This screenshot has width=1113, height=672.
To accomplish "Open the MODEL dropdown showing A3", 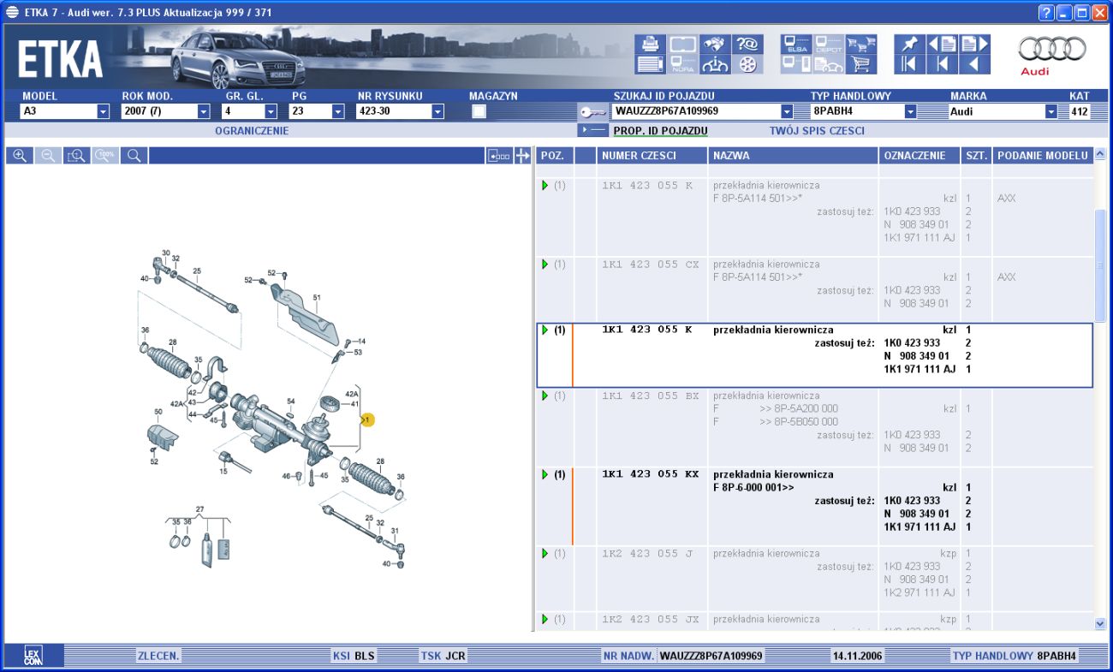I will [x=103, y=111].
